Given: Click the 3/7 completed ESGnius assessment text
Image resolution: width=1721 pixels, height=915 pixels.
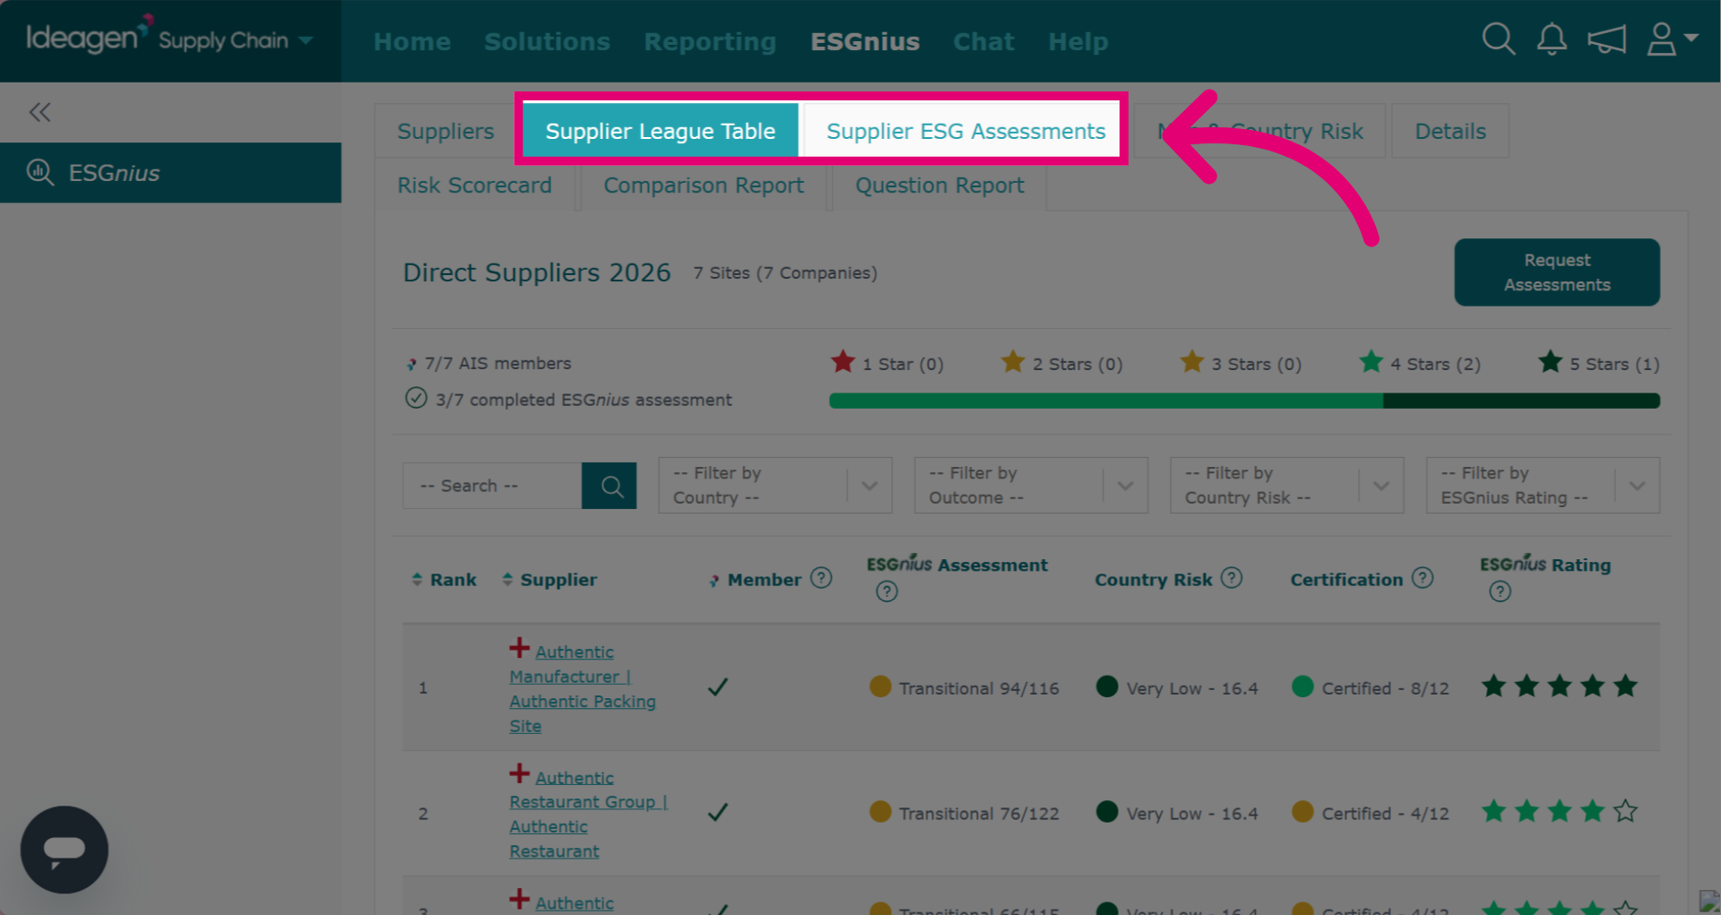Looking at the screenshot, I should point(584,400).
